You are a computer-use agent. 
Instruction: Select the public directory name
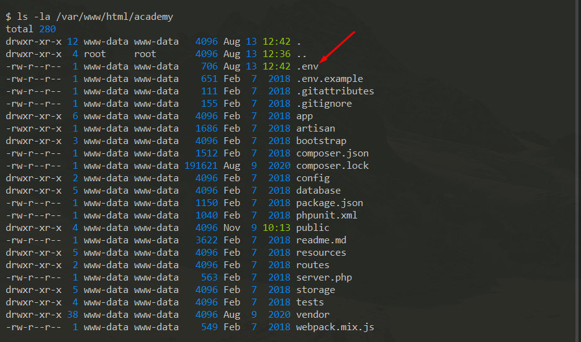[313, 228]
